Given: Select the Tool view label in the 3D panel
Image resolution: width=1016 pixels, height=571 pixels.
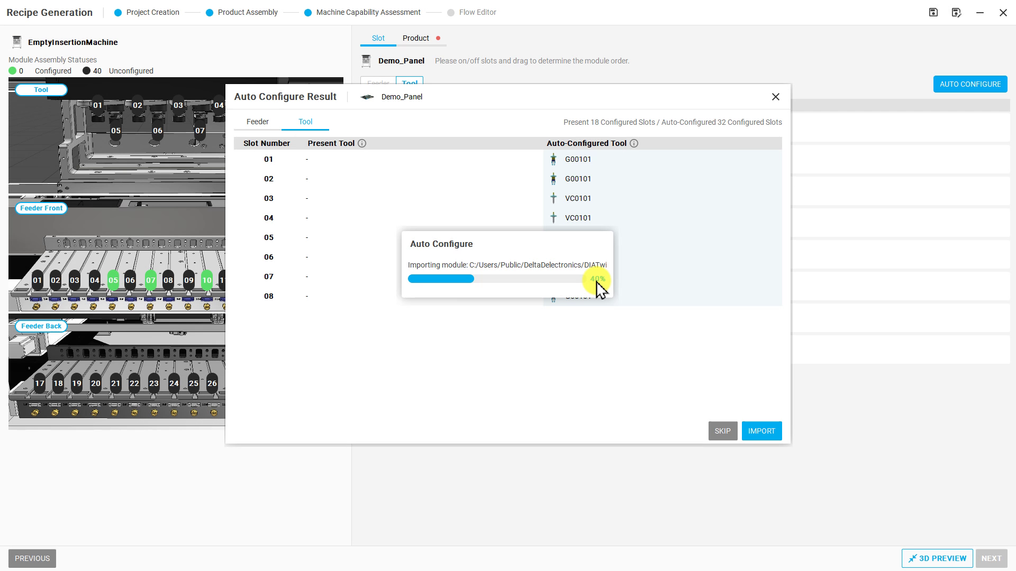Looking at the screenshot, I should click(41, 90).
